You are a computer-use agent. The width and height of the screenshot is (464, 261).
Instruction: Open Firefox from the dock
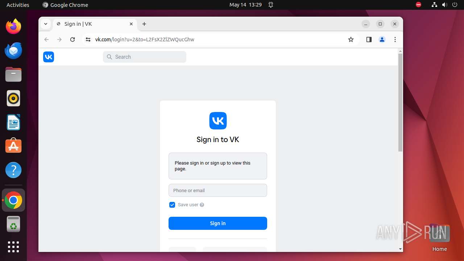click(x=13, y=26)
